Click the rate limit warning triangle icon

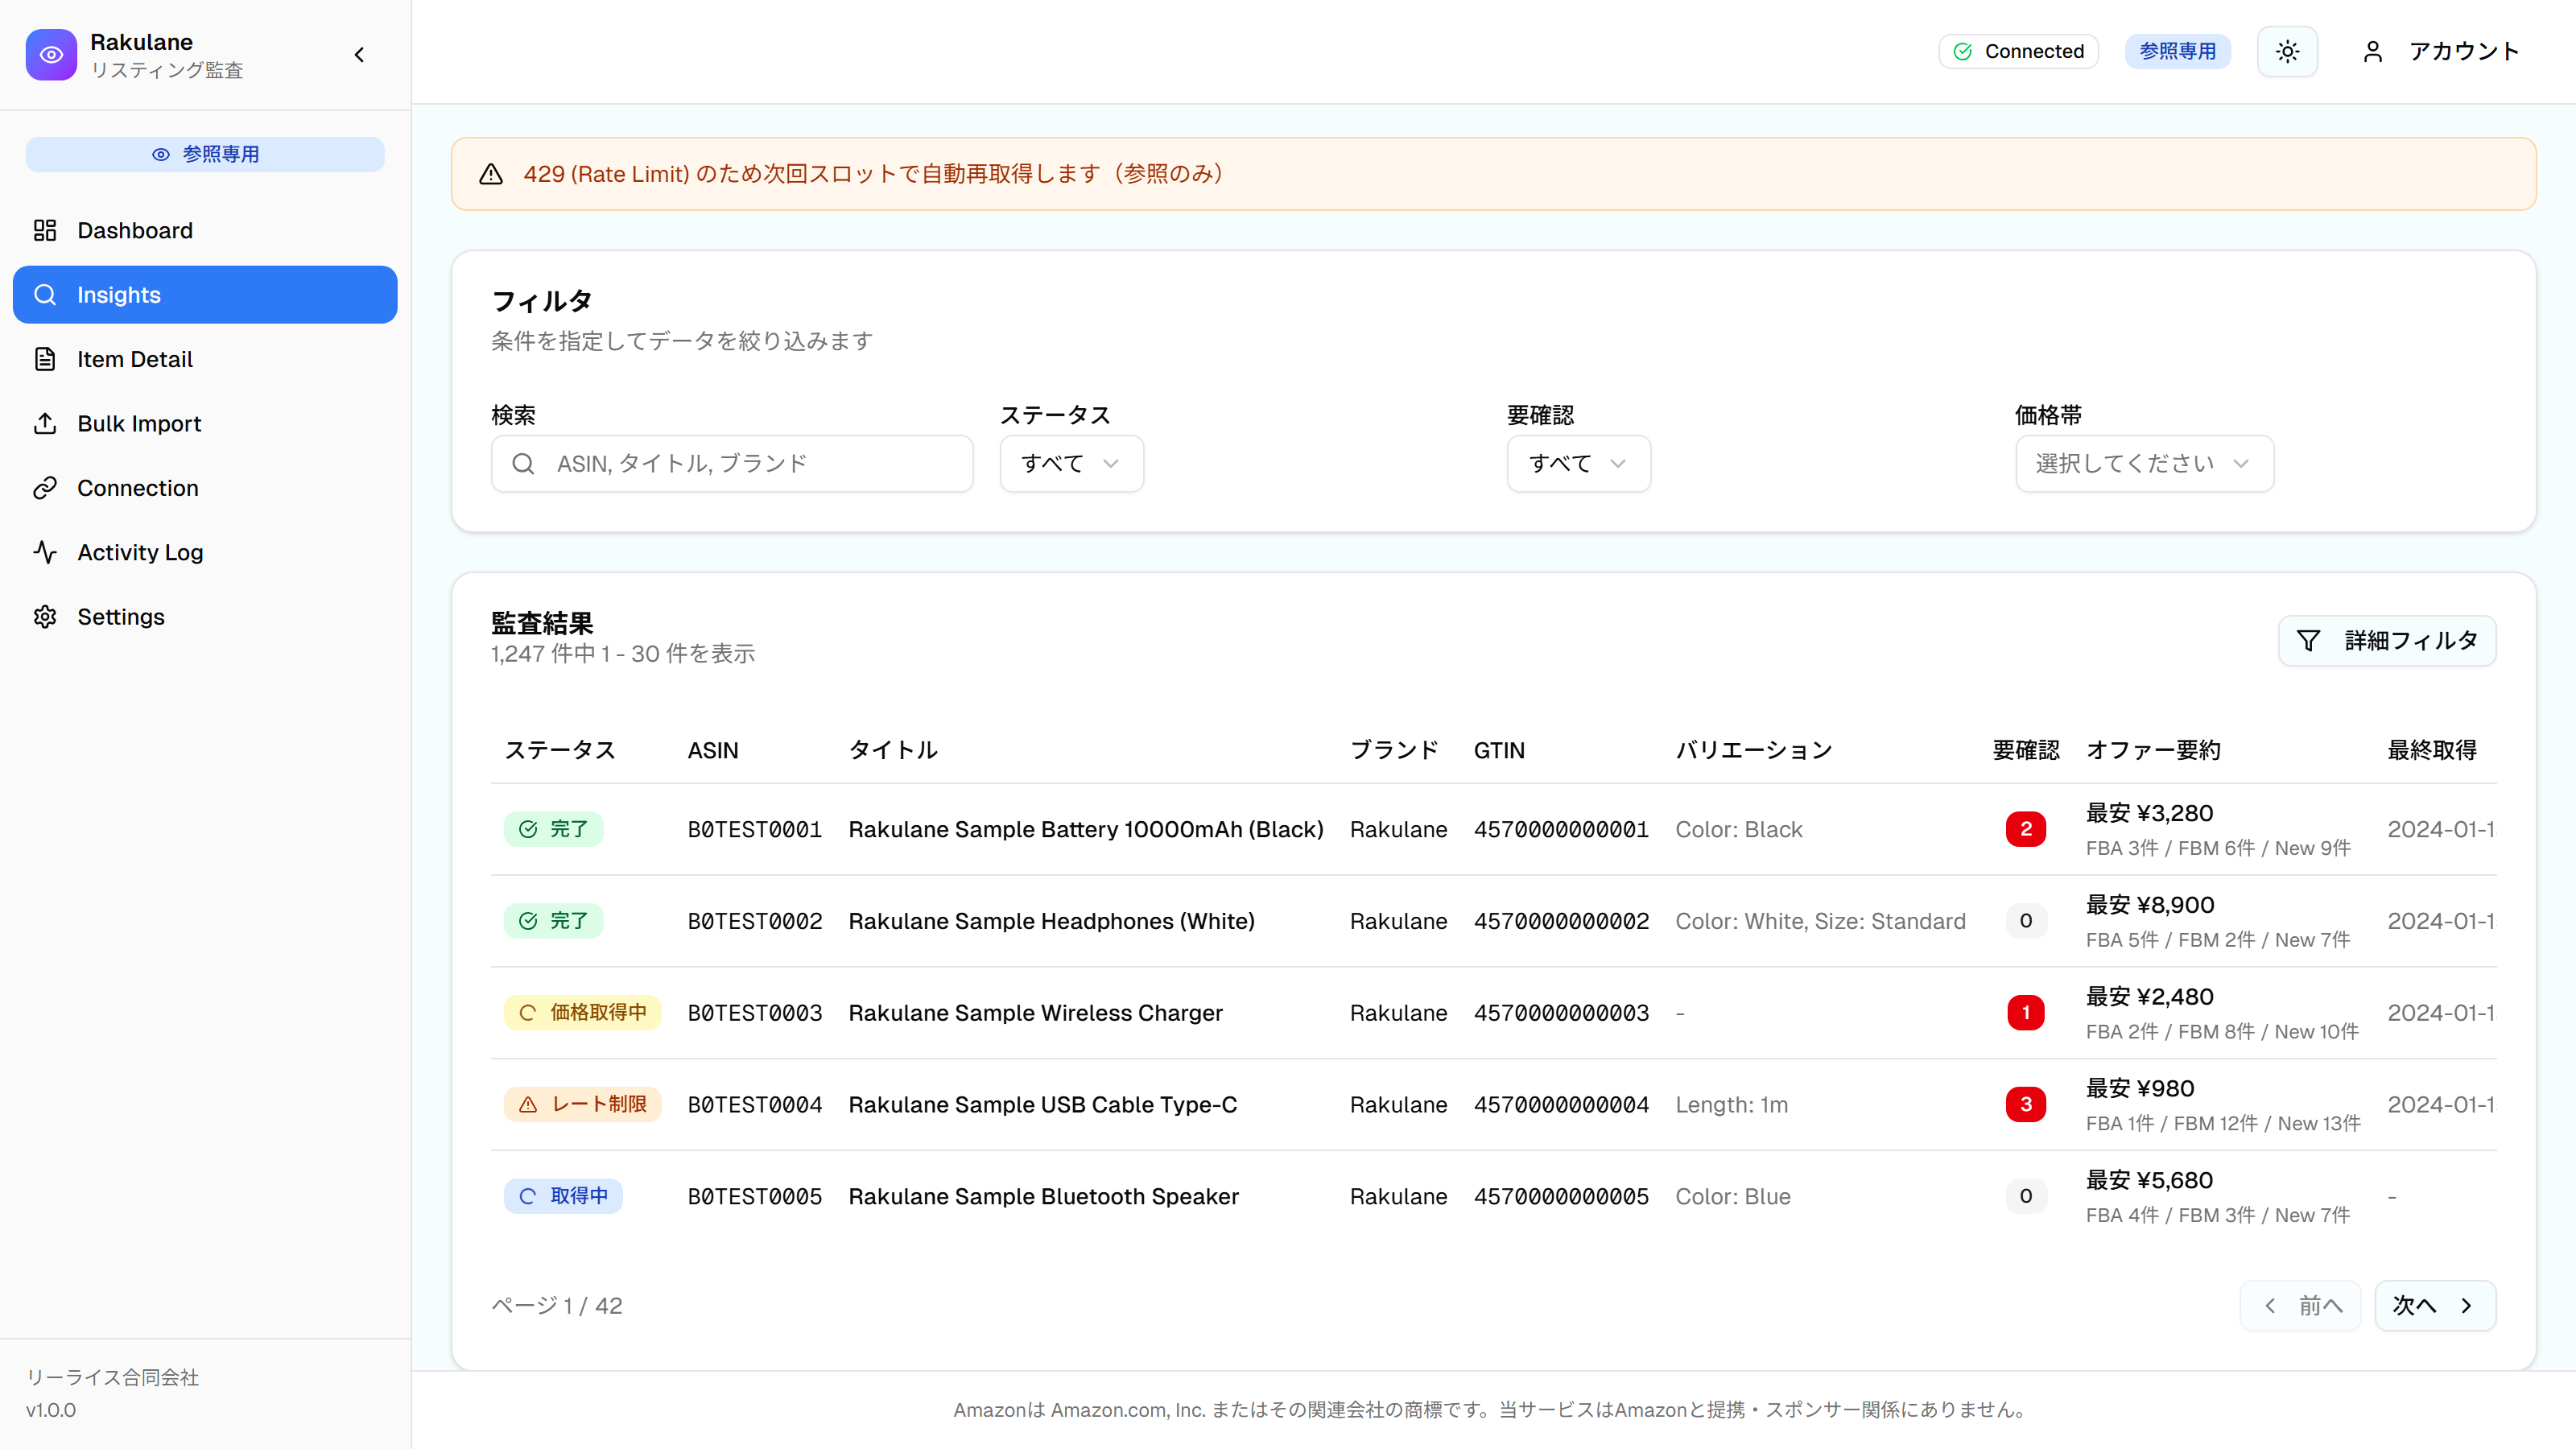pos(491,174)
